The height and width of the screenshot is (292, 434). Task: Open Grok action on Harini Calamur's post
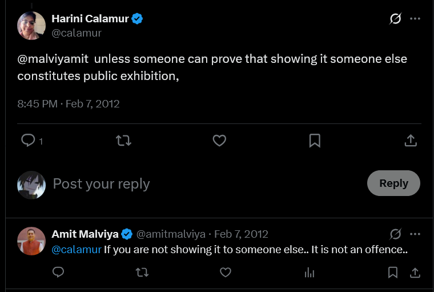(395, 18)
